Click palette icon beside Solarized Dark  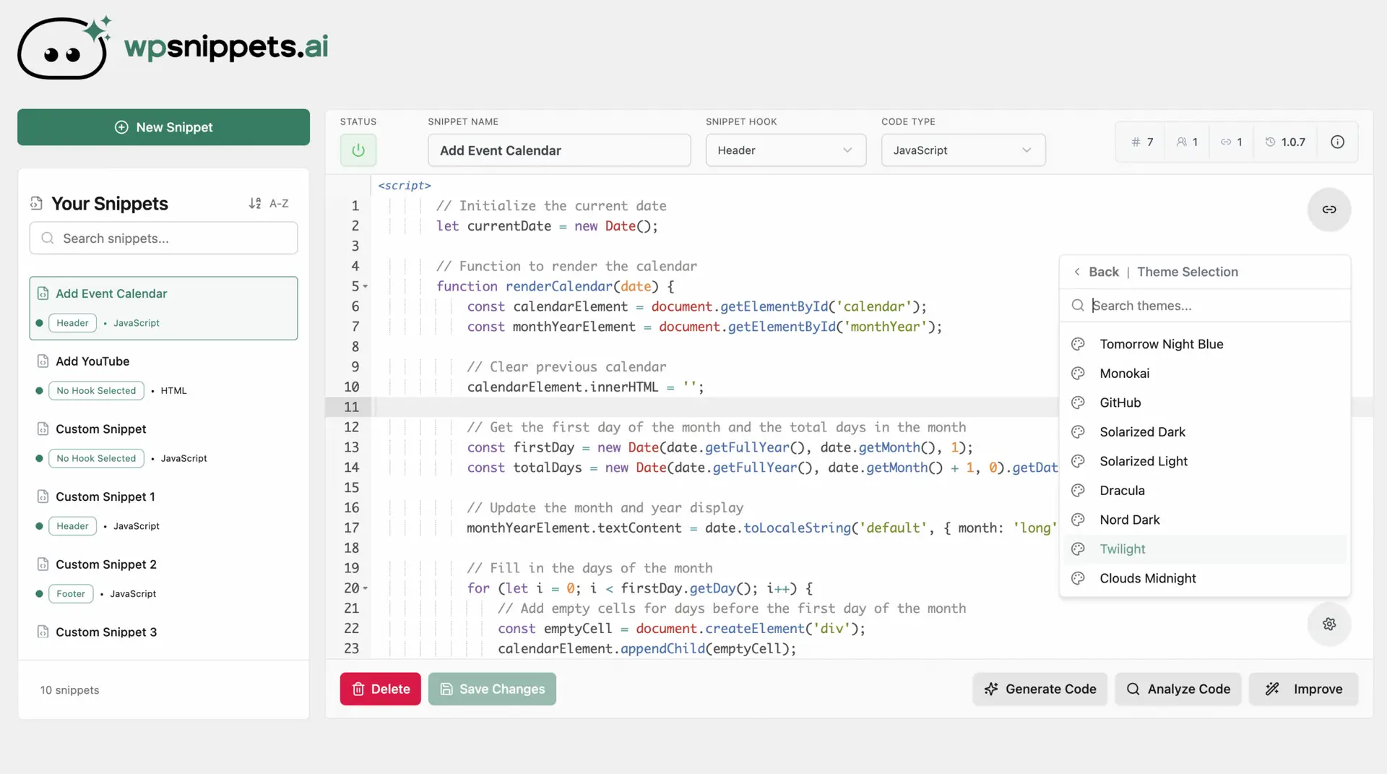point(1078,431)
